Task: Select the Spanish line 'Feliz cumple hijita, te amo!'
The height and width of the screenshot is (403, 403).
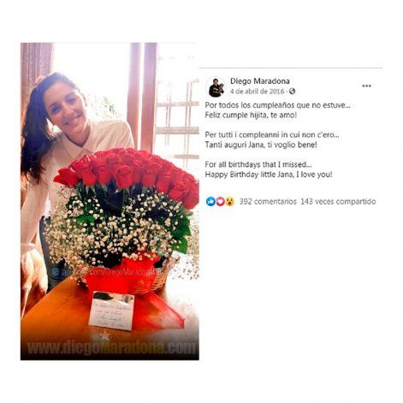Action: click(251, 116)
